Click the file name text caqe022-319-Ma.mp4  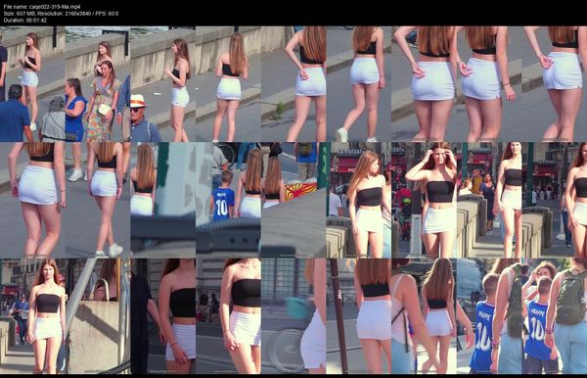[x=55, y=7]
